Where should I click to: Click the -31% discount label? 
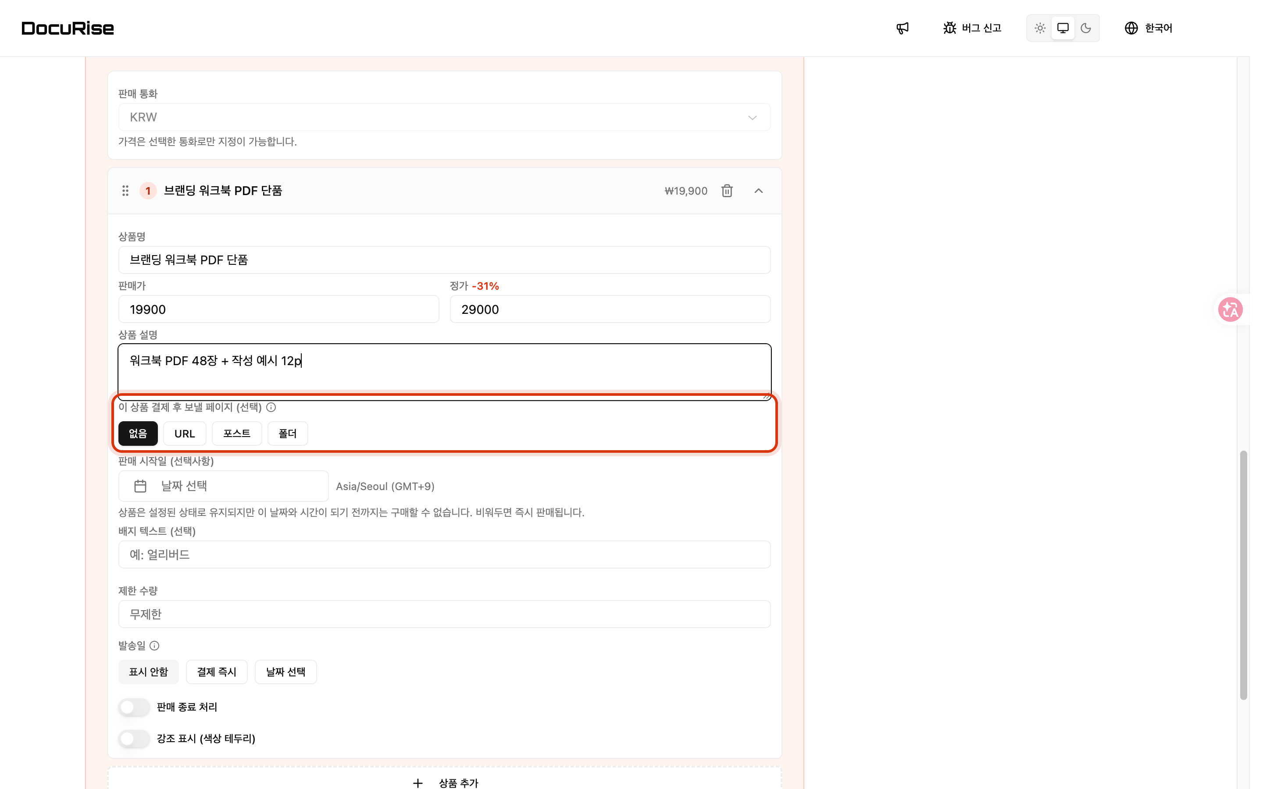click(485, 286)
